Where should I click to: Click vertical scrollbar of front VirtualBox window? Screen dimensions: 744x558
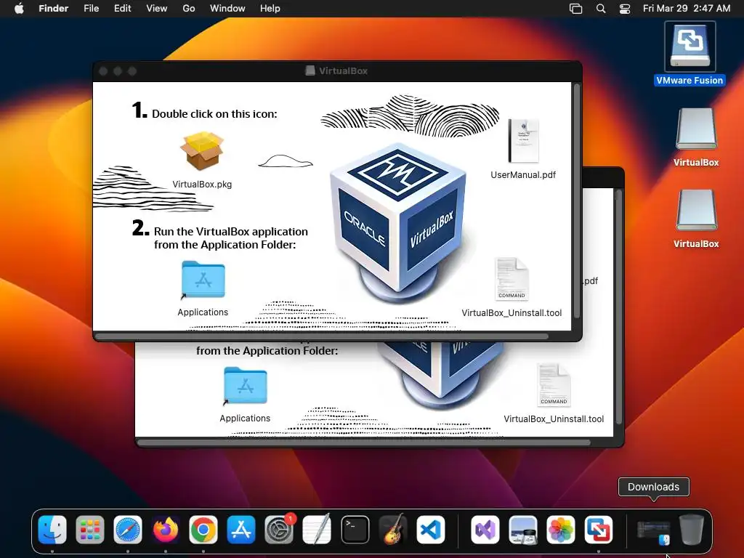[x=577, y=202]
